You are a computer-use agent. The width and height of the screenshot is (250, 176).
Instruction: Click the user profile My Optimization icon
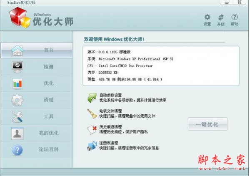coord(17,133)
